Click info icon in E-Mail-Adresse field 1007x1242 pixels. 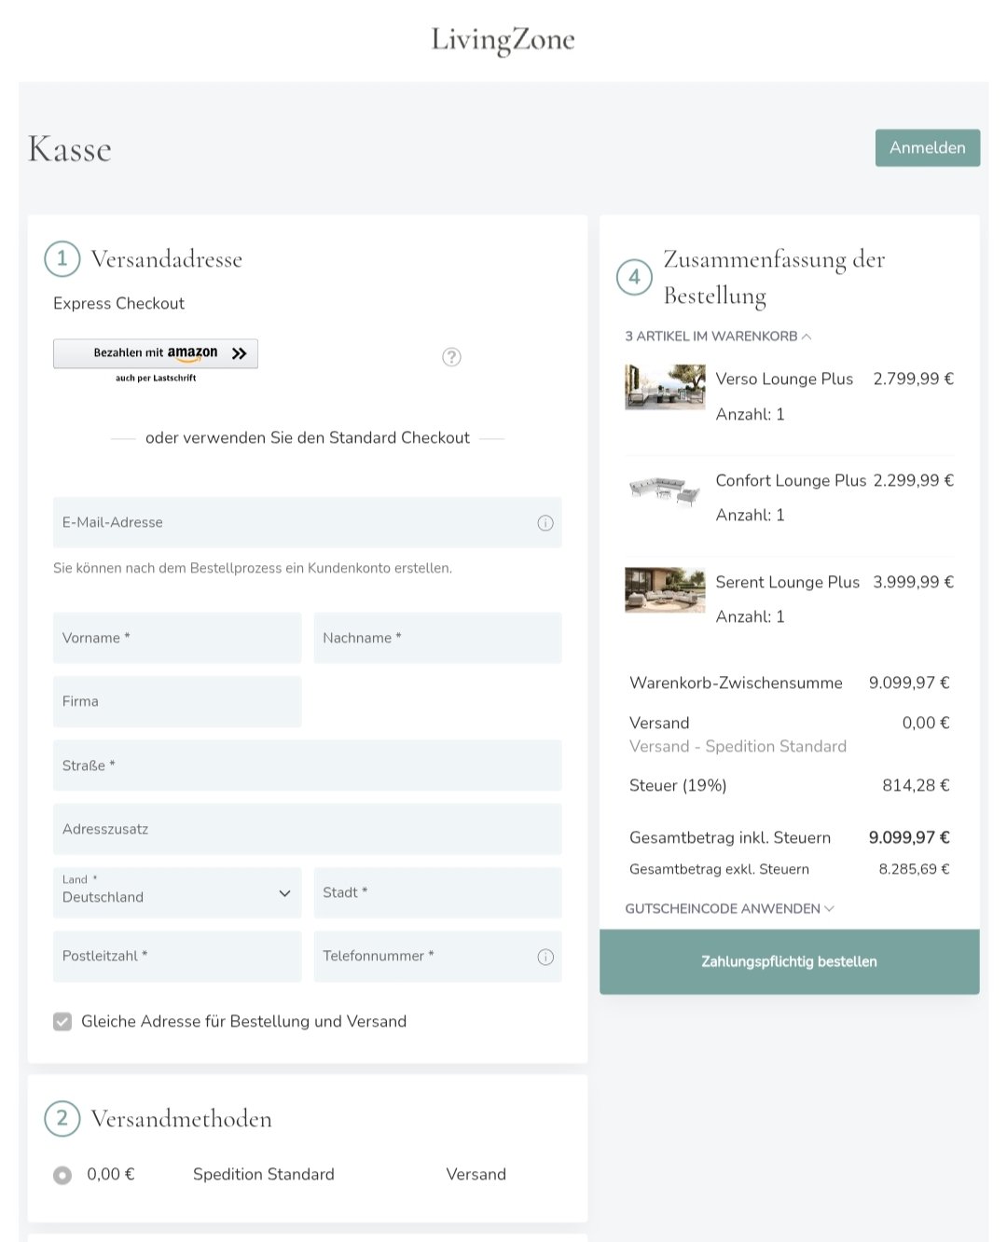545,523
